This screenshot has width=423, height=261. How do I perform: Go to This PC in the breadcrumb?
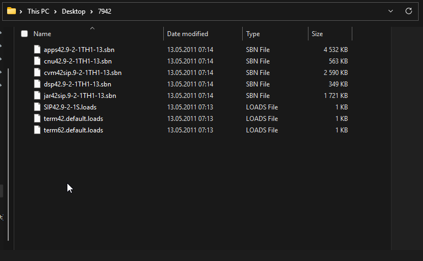pos(38,11)
